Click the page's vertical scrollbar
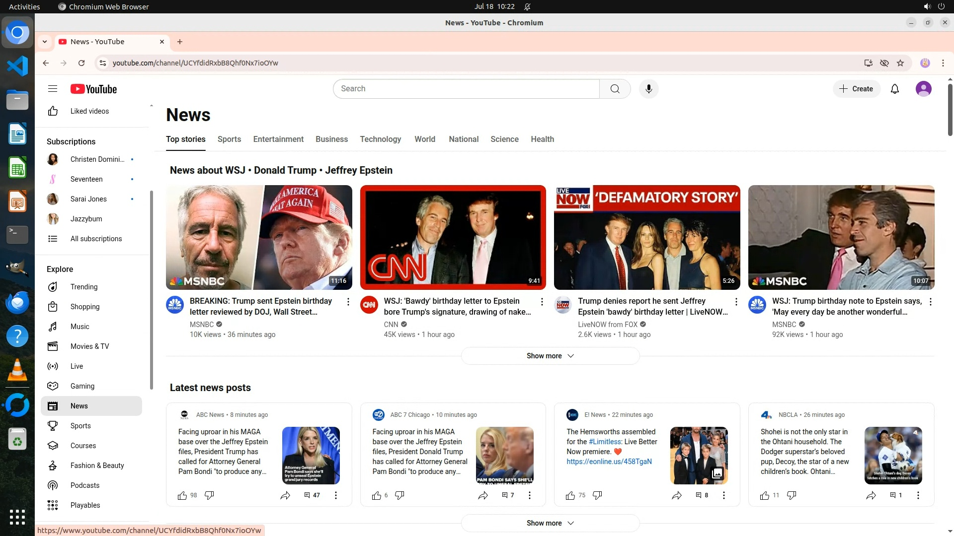This screenshot has height=536, width=954. 950,109
